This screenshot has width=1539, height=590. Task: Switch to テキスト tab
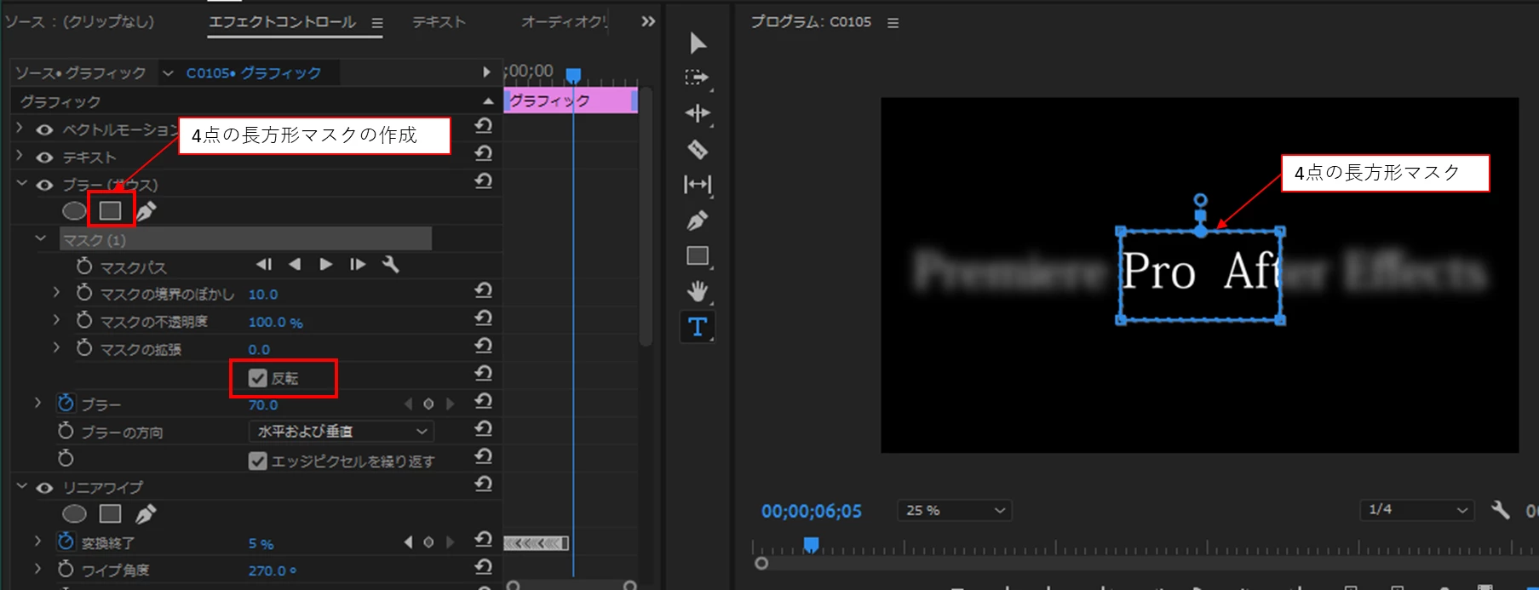(439, 22)
